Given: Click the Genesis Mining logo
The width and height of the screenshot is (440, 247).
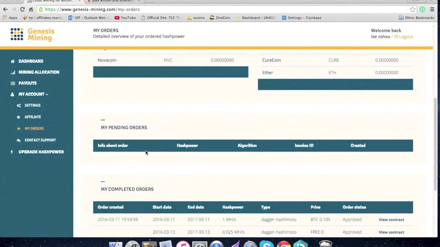Looking at the screenshot, I should click(33, 35).
